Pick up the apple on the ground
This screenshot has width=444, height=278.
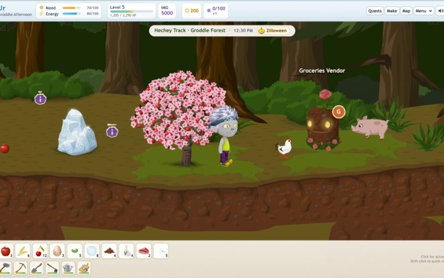pos(5,148)
